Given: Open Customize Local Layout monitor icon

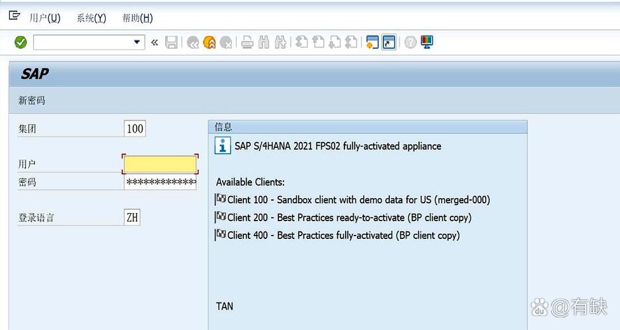Looking at the screenshot, I should [427, 42].
